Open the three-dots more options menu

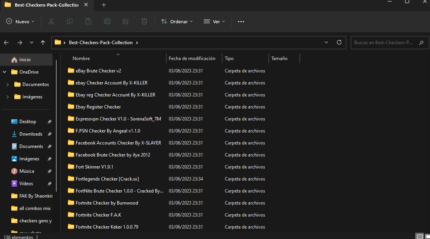coord(241,22)
